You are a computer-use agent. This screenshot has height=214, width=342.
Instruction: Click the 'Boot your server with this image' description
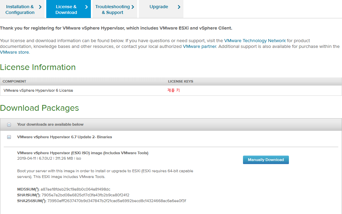click(x=105, y=174)
